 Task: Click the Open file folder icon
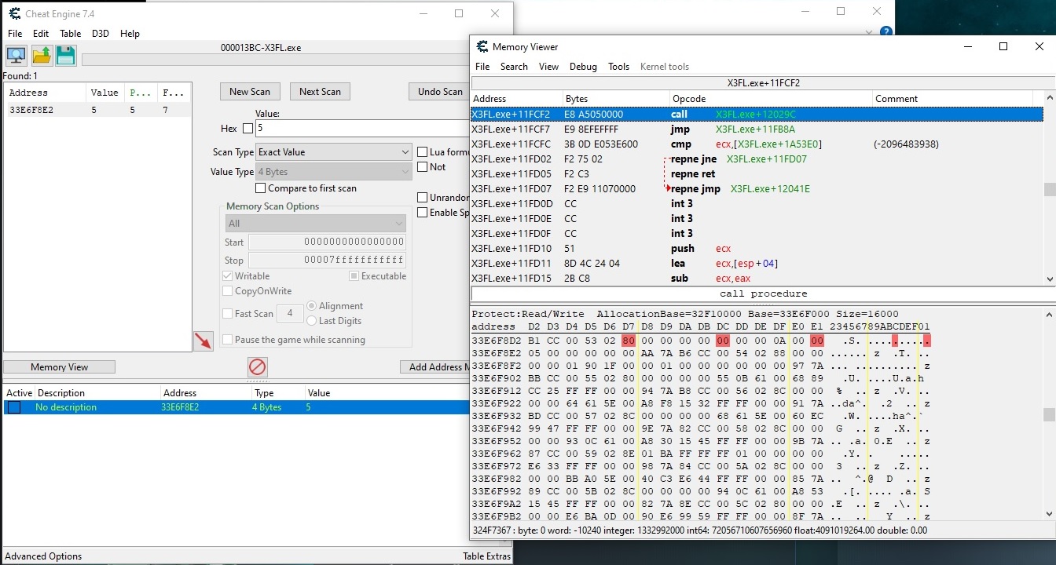click(x=42, y=56)
